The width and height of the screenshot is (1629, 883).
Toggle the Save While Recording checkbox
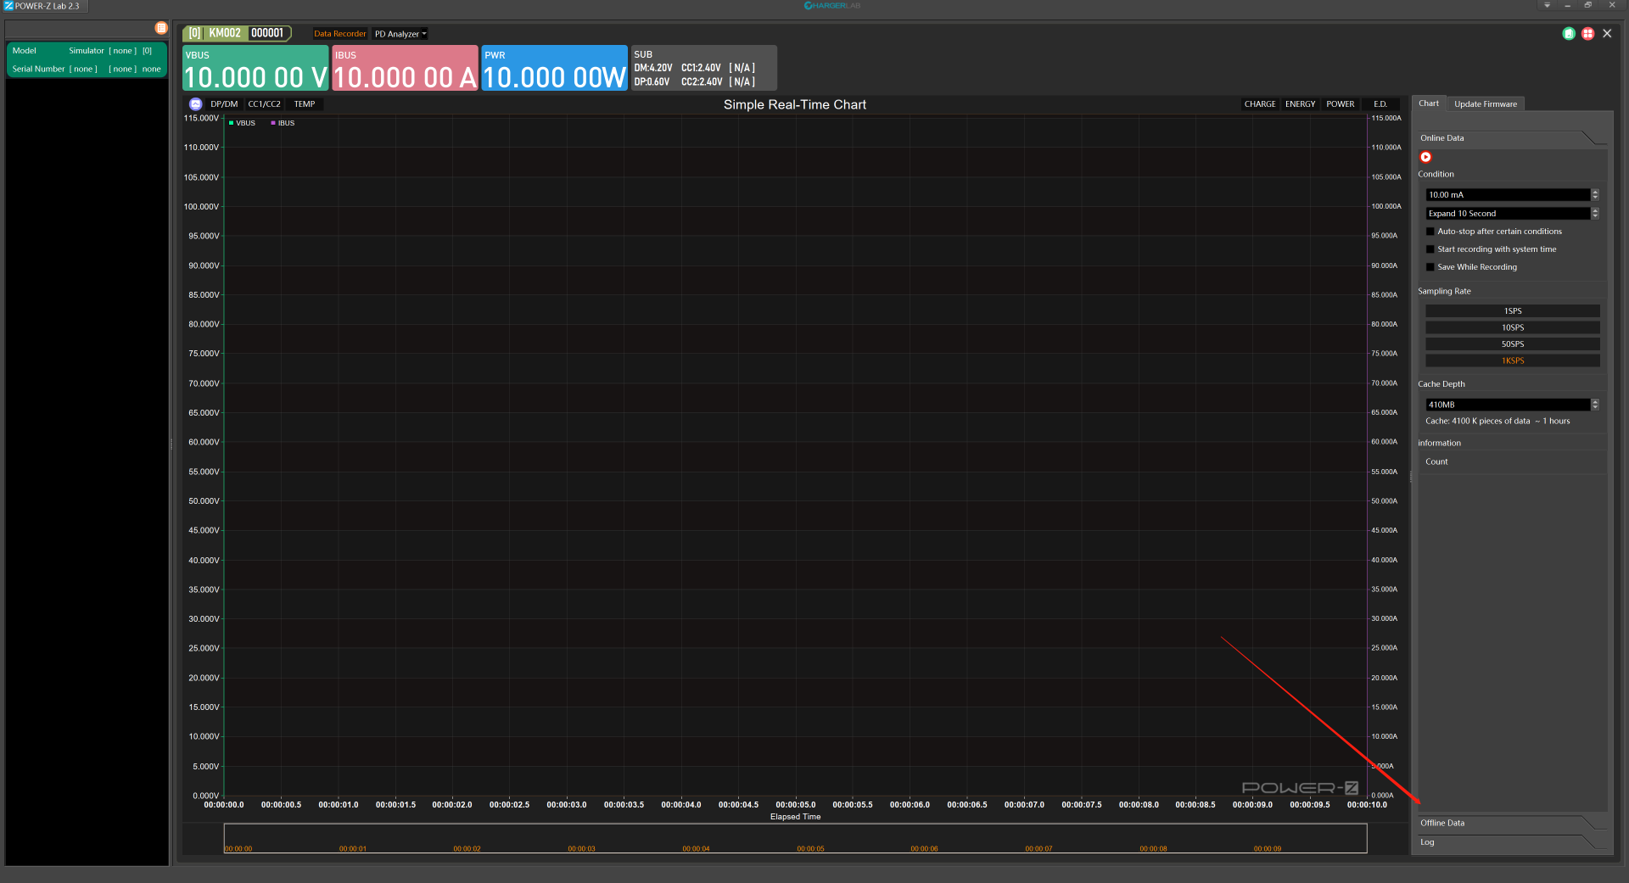point(1430,267)
